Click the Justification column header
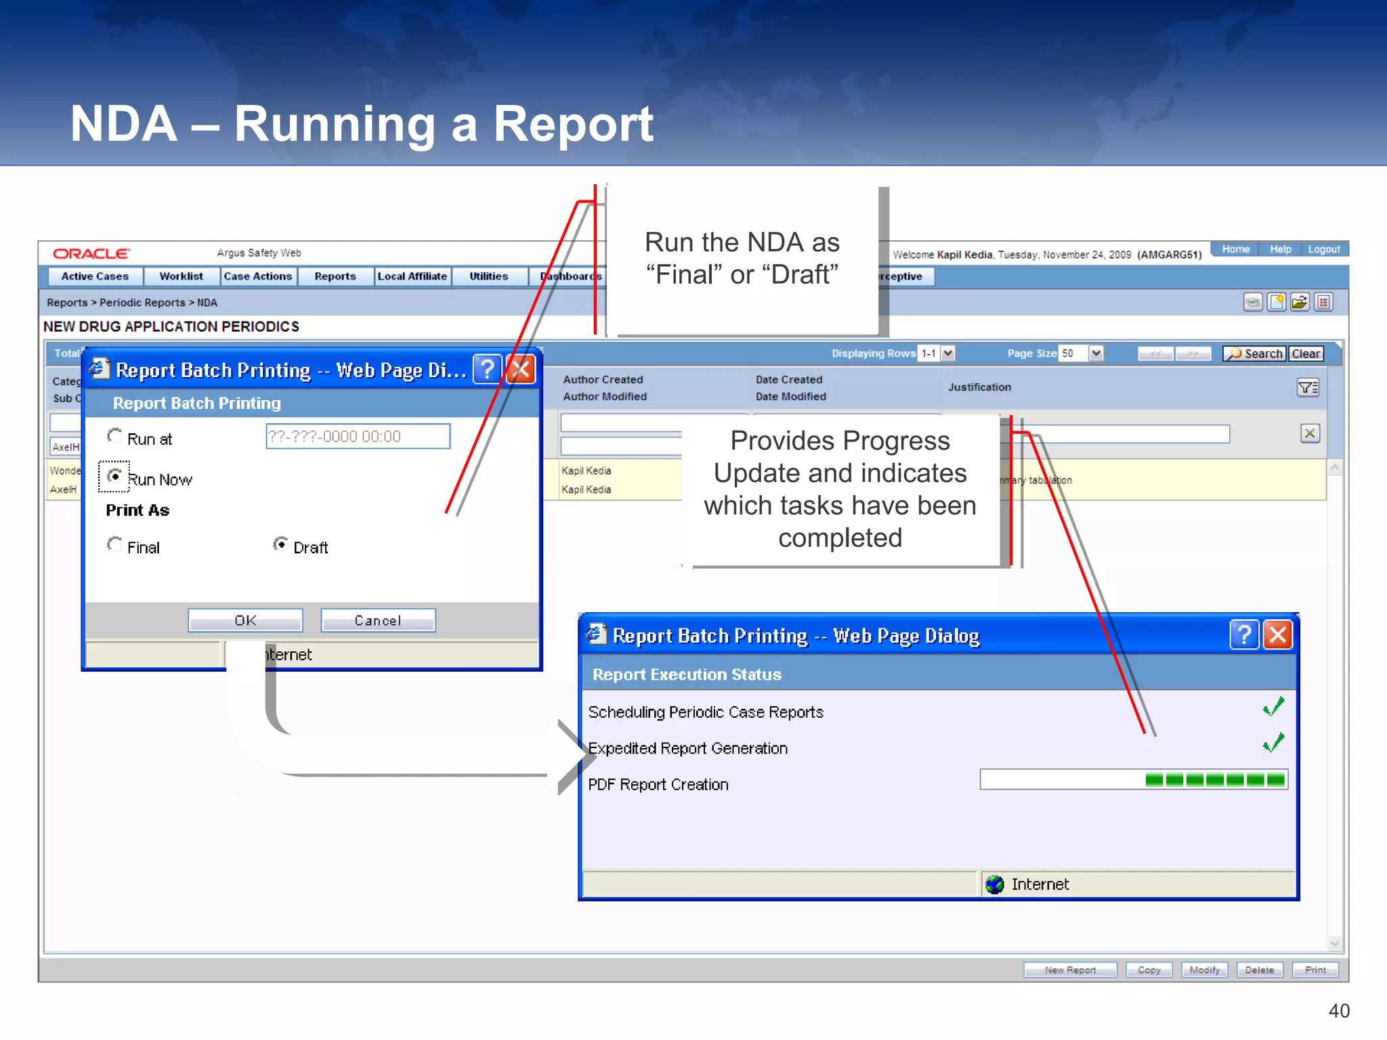 (979, 387)
